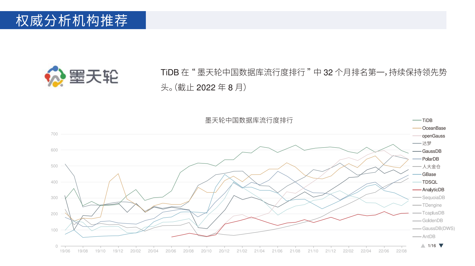The height and width of the screenshot is (266, 475).
Task: Enable the GoldenDB legend entry
Action: click(428, 221)
